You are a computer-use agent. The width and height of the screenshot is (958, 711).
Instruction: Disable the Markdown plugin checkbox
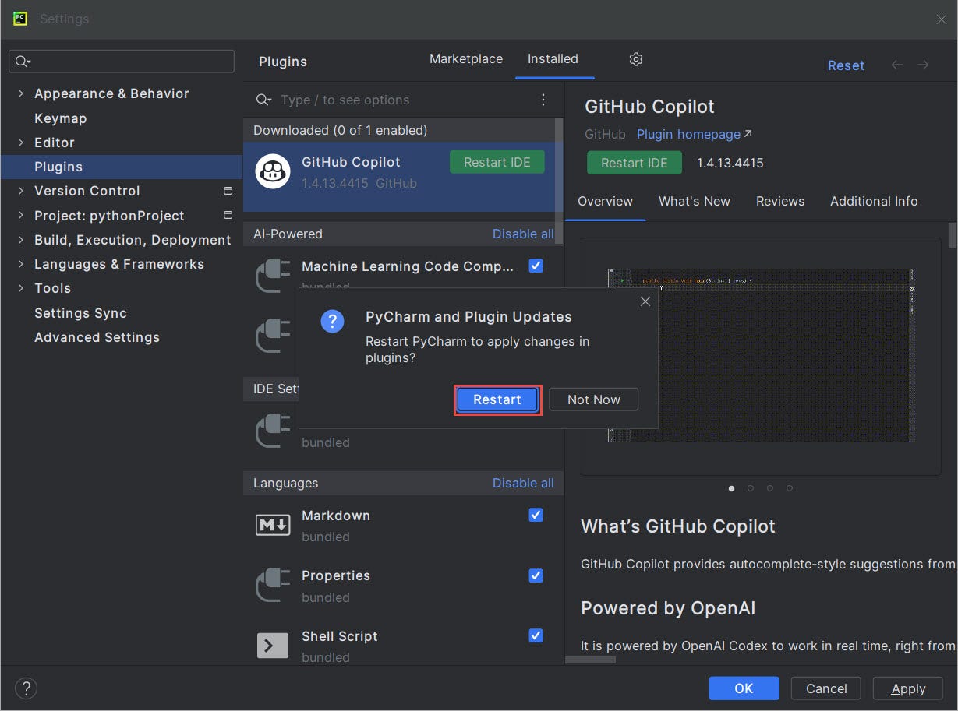click(x=536, y=515)
